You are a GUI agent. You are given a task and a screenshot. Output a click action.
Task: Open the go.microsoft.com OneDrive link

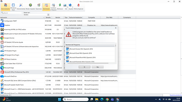109,76
